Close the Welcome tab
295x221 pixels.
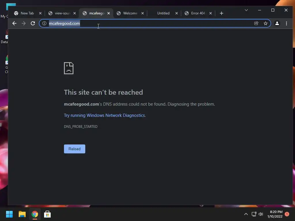click(x=142, y=13)
